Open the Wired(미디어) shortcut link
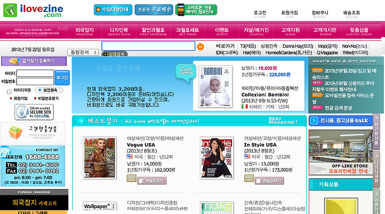This screenshot has height=214, width=385. tap(355, 52)
